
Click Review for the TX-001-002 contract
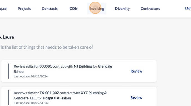tap(136, 98)
